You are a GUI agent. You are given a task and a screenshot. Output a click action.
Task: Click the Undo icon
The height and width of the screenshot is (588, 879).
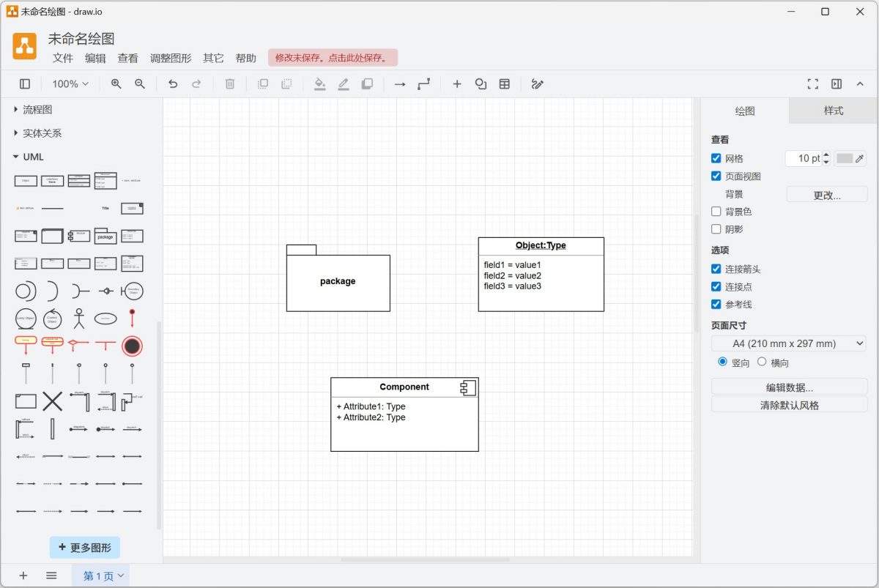tap(173, 83)
